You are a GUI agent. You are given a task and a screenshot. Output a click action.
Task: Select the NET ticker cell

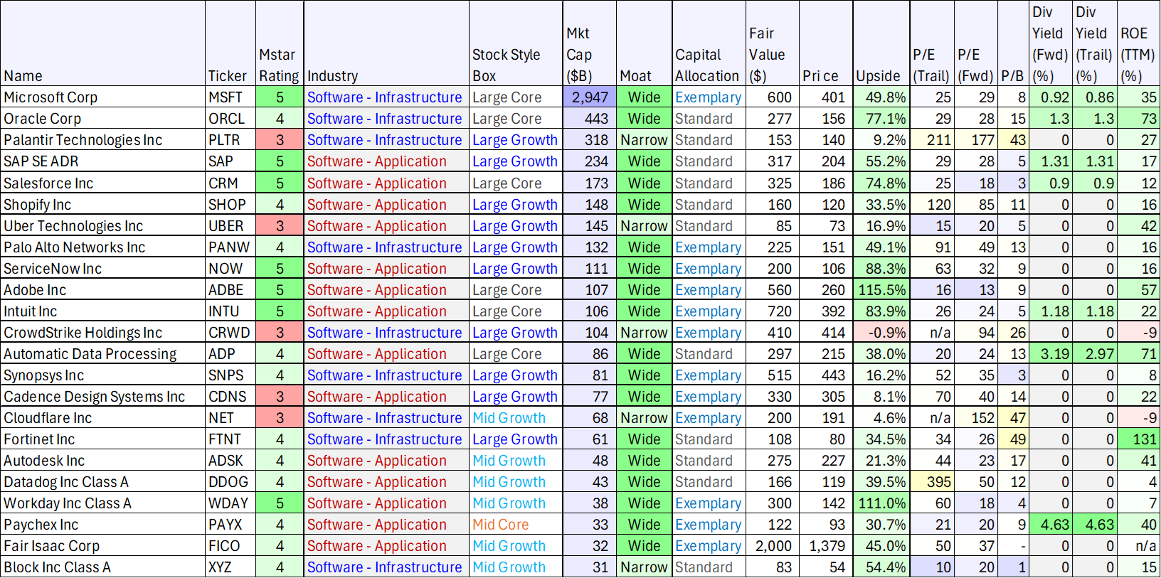coord(230,417)
